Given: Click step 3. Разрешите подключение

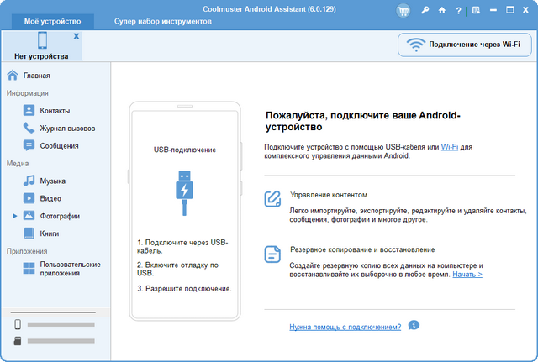Looking at the screenshot, I should click(184, 289).
